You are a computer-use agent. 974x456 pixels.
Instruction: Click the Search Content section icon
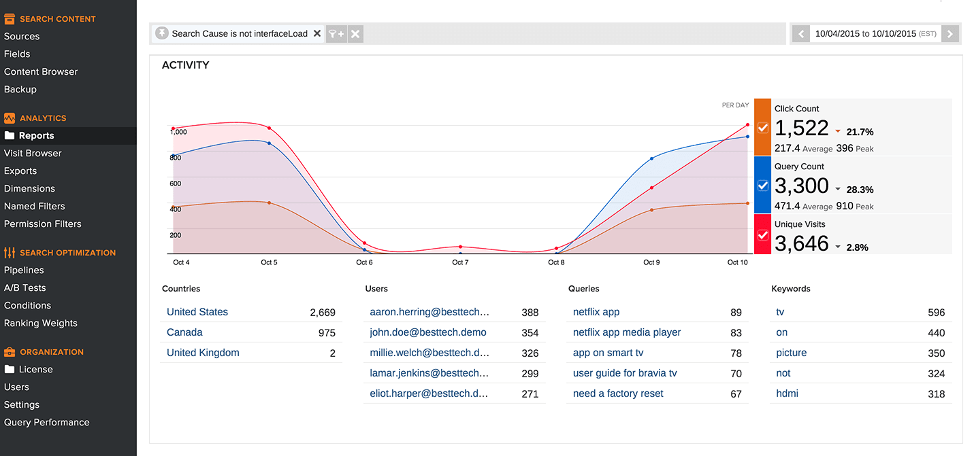pos(10,18)
